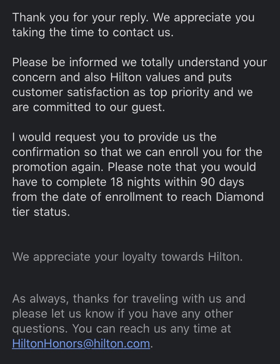Click "please let us know" phrase
This screenshot has height=364, width=280.
63,313
